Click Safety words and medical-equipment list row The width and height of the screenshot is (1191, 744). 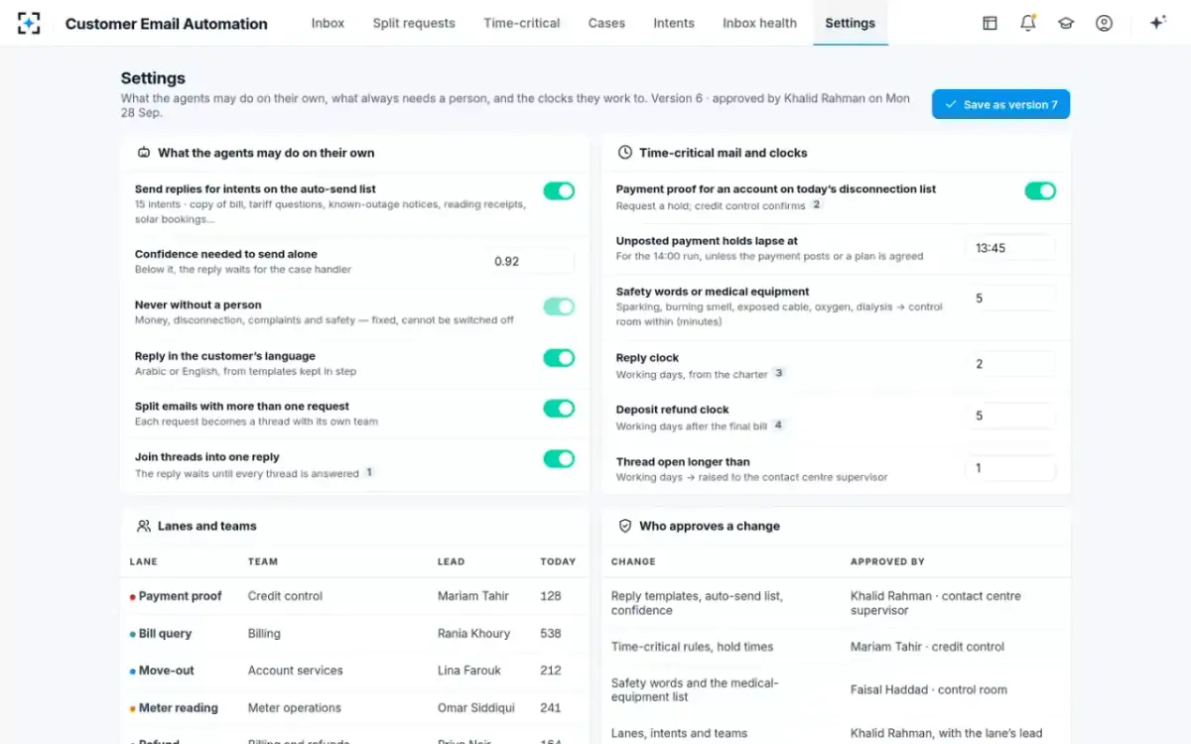point(836,689)
